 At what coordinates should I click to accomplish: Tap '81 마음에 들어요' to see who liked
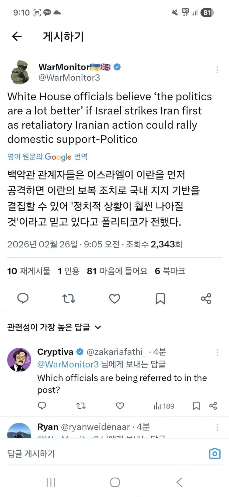[x=116, y=271]
